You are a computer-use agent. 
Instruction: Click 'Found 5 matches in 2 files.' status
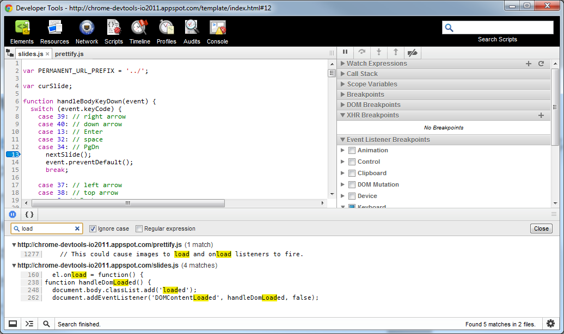(500, 324)
